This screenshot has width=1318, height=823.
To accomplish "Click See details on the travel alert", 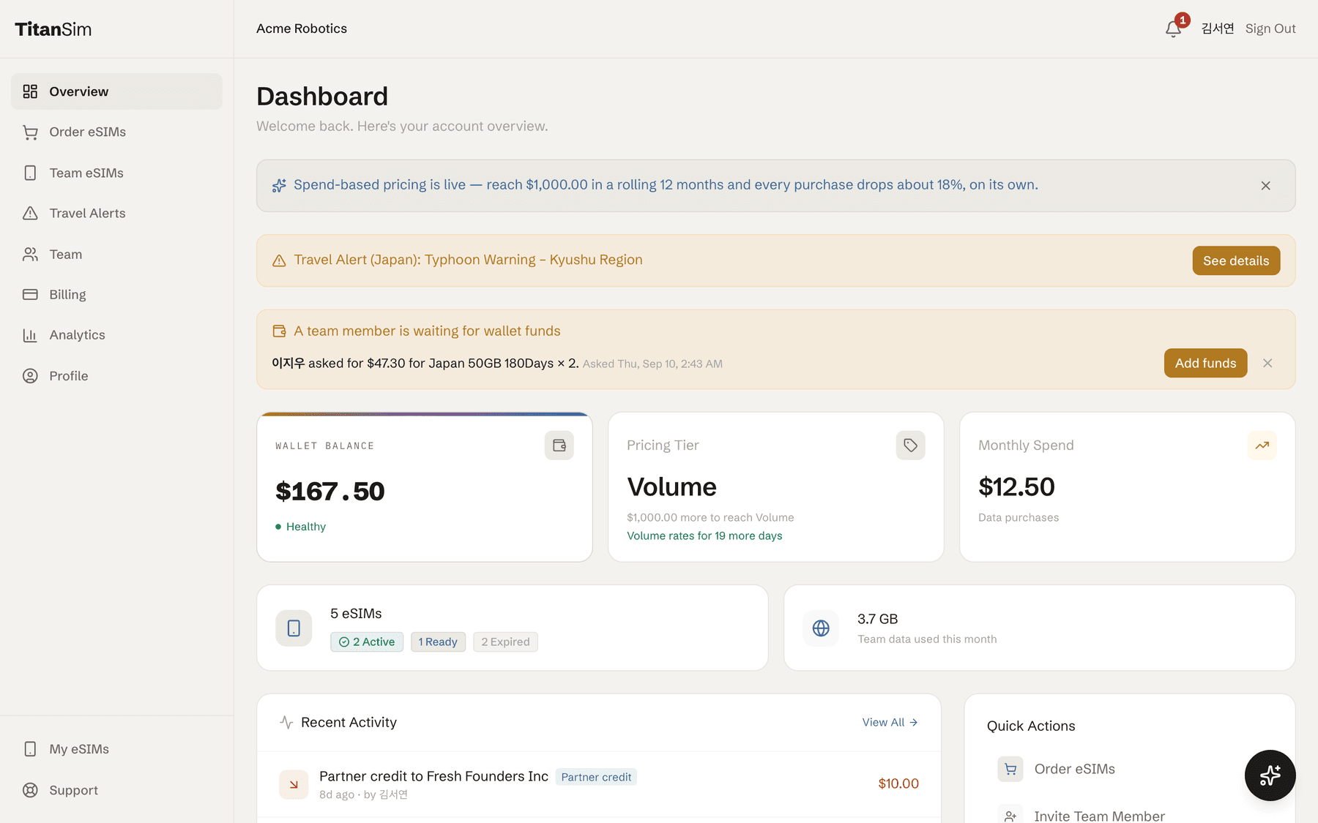I will tap(1236, 260).
